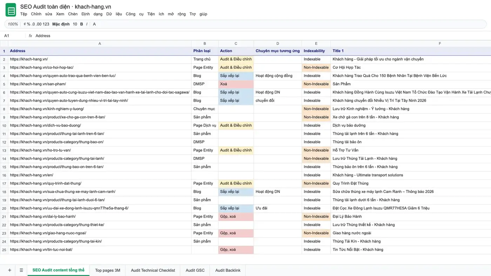Open the 100% zoom dropdown
Image resolution: width=491 pixels, height=276 pixels.
coord(13,24)
